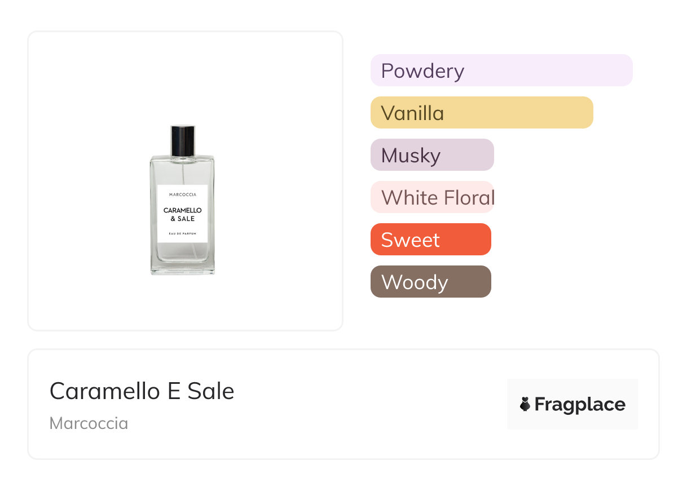The width and height of the screenshot is (687, 487).
Task: Click the empty area of the title card
Action: (x=367, y=406)
